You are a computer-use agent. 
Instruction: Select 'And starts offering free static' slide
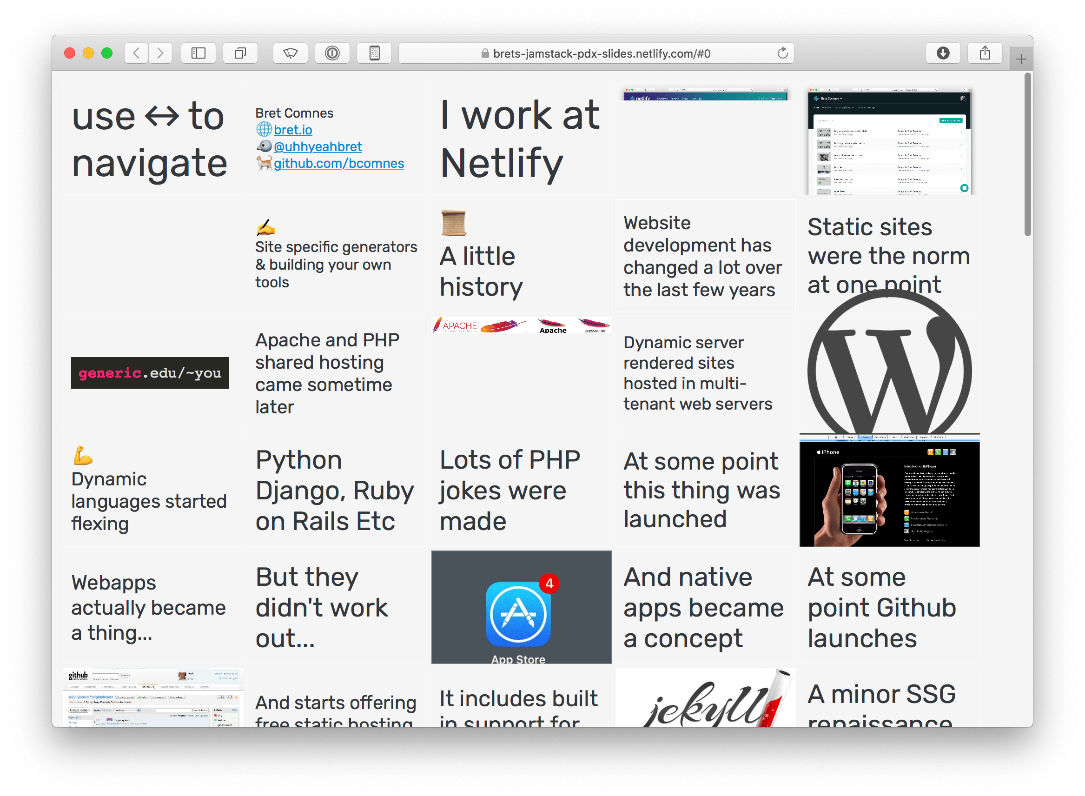[x=337, y=697]
